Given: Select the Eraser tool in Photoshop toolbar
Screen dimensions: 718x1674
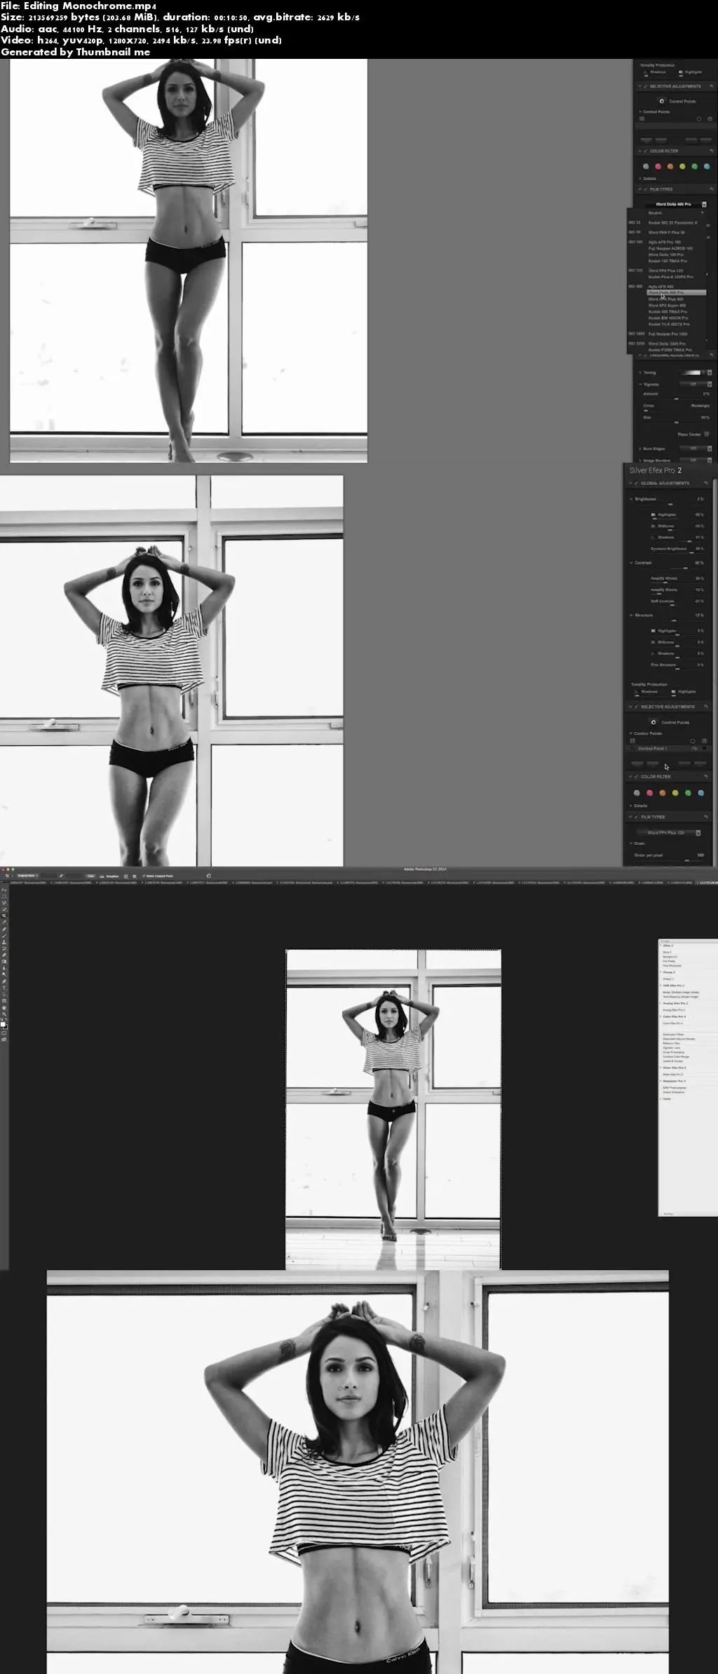Looking at the screenshot, I should point(4,955).
